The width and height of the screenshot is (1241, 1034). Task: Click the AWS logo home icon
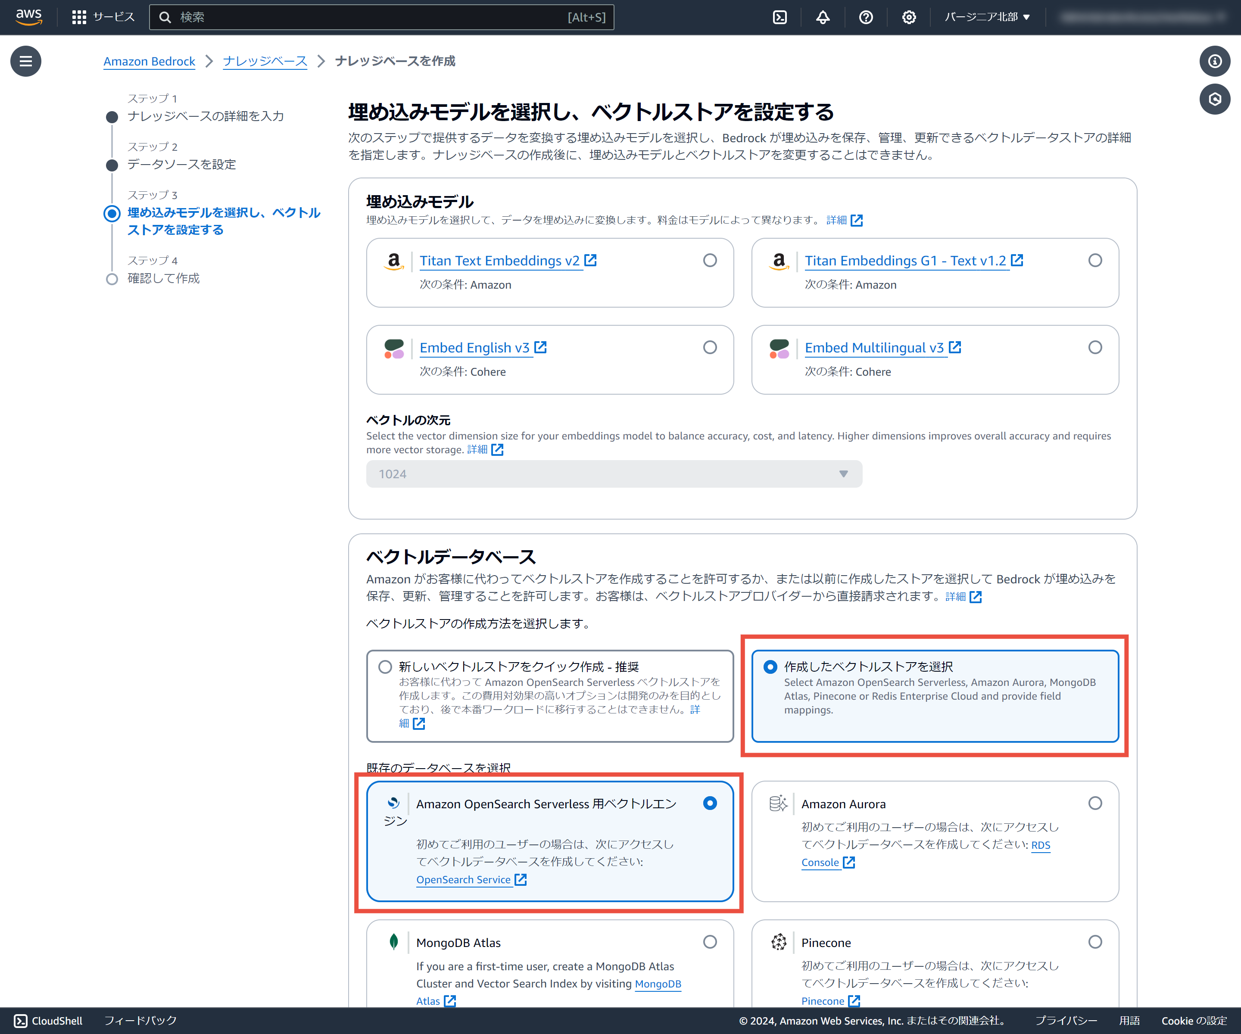tap(28, 16)
